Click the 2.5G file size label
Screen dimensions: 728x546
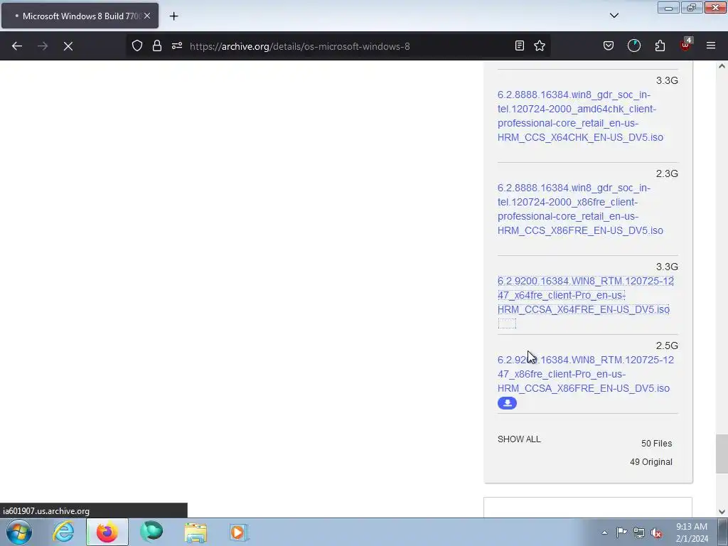pyautogui.click(x=667, y=346)
